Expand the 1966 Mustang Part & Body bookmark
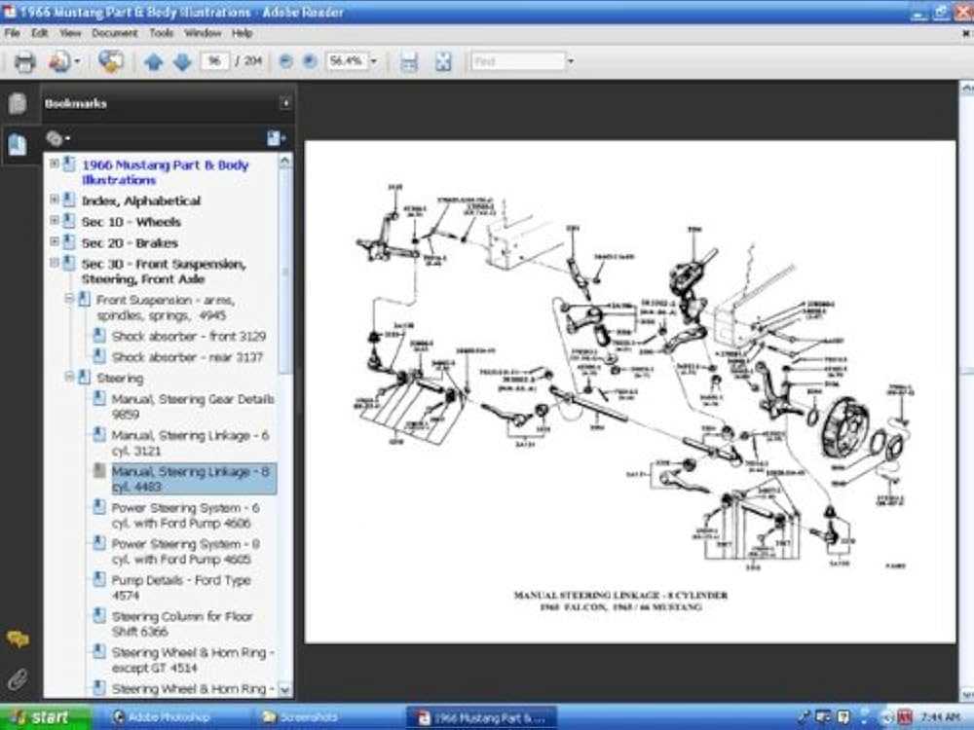The width and height of the screenshot is (974, 730). point(55,164)
